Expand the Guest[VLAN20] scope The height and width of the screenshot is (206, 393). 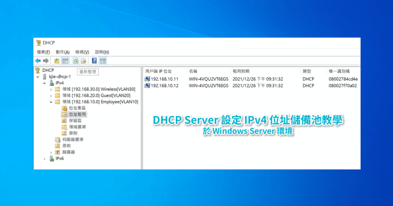[x=51, y=95]
